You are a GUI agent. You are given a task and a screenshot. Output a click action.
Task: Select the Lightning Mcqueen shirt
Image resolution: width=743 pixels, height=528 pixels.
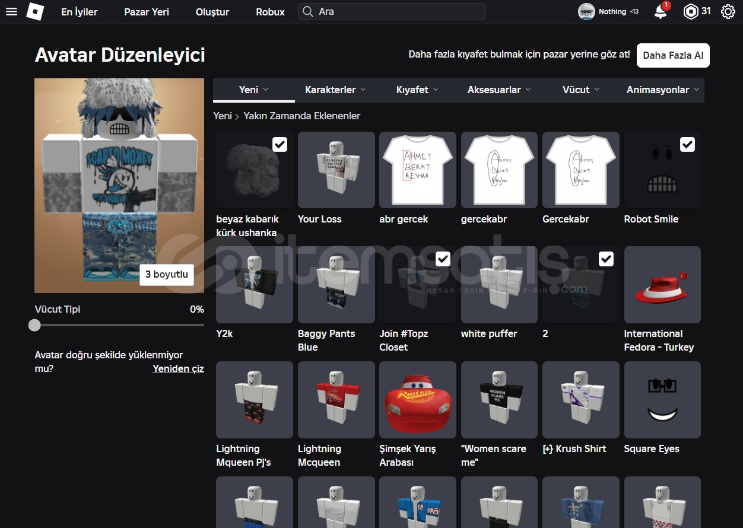(x=336, y=400)
